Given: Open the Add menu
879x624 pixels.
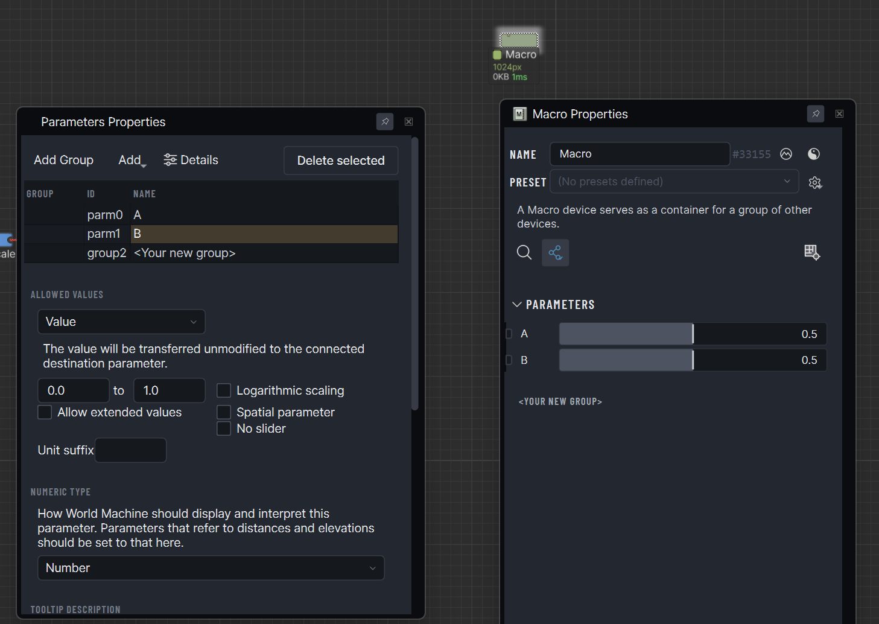Looking at the screenshot, I should tap(131, 160).
